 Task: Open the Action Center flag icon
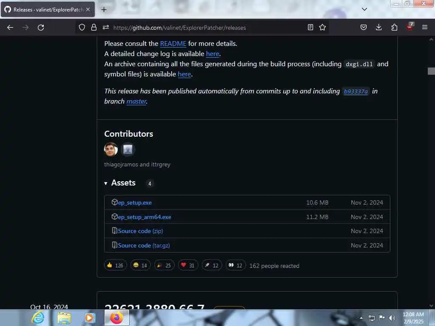pos(382,318)
